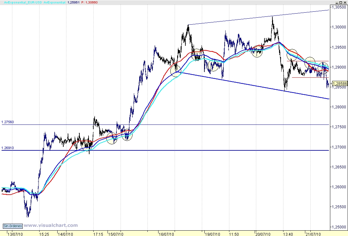Click price axis label 1,30500

pyautogui.click(x=339, y=7)
